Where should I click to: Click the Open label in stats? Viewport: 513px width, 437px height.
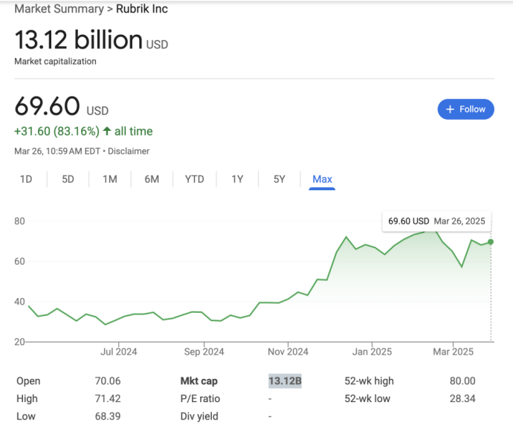(28, 381)
